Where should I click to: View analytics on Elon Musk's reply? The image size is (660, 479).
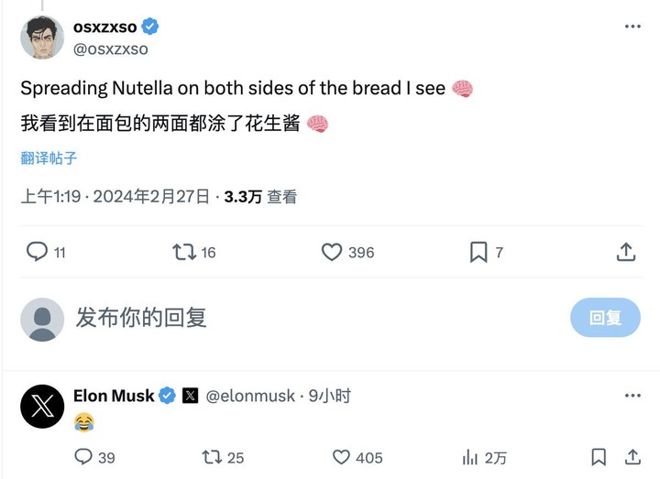point(470,457)
